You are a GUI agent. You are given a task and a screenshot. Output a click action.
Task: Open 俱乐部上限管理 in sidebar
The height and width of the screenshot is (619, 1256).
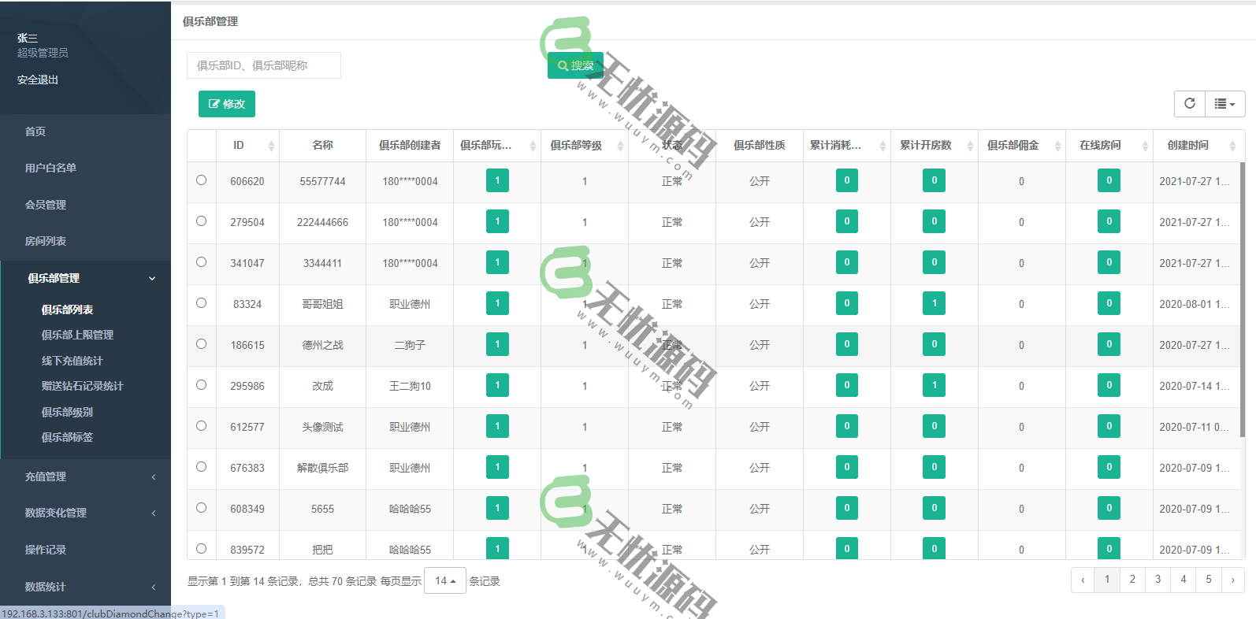tap(77, 335)
